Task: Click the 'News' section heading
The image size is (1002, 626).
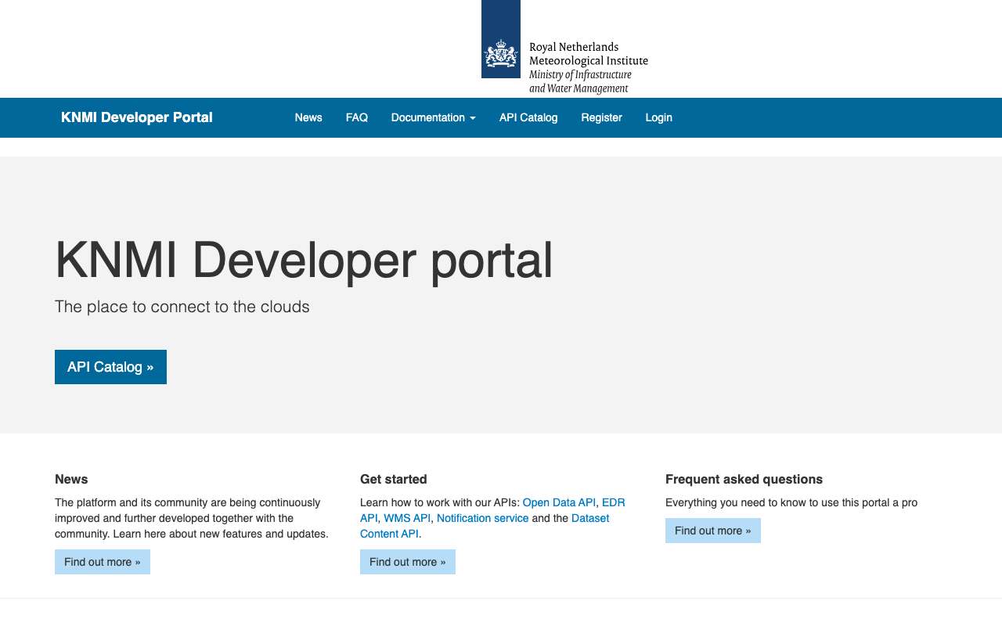Action: (x=71, y=479)
